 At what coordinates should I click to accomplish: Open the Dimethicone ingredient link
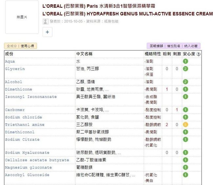coord(19,89)
